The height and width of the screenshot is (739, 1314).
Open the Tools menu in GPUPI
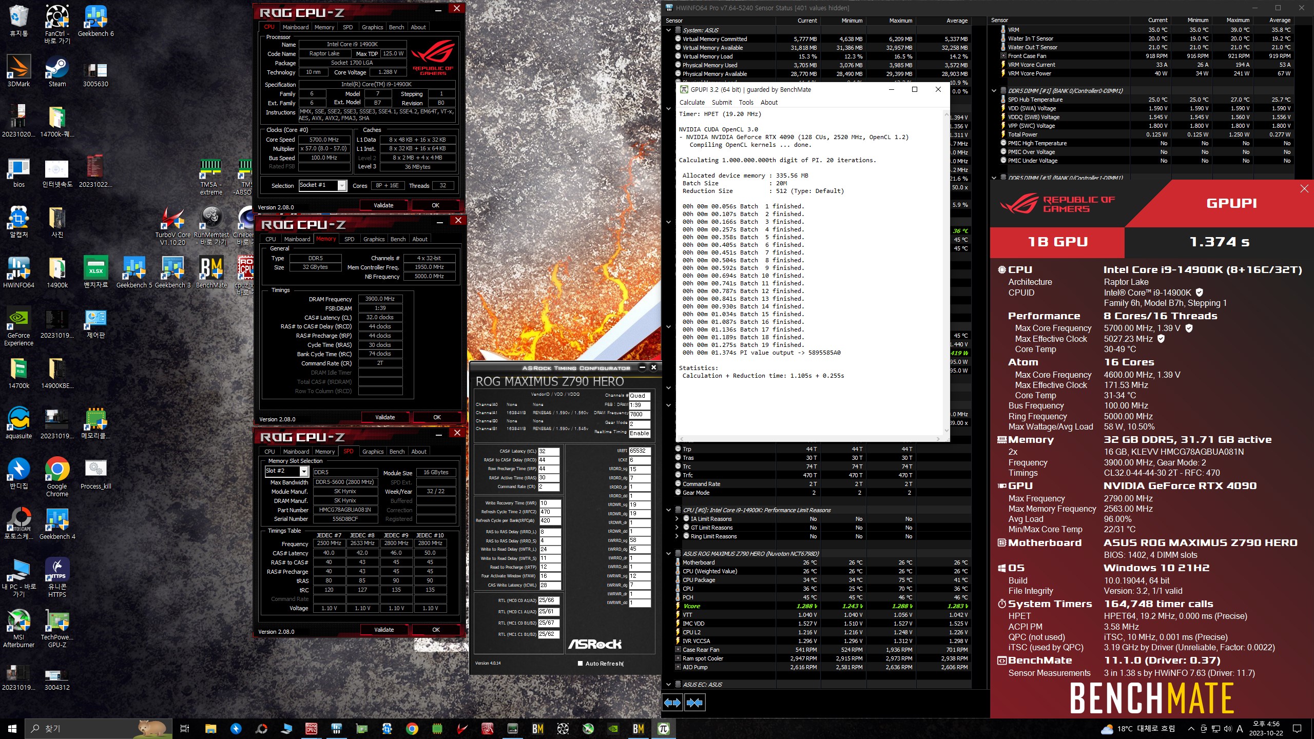pos(746,103)
